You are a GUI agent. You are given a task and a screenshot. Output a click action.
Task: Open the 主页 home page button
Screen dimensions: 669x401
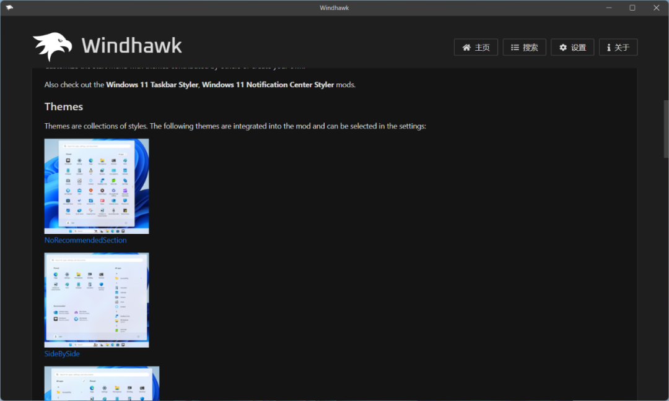coord(476,47)
